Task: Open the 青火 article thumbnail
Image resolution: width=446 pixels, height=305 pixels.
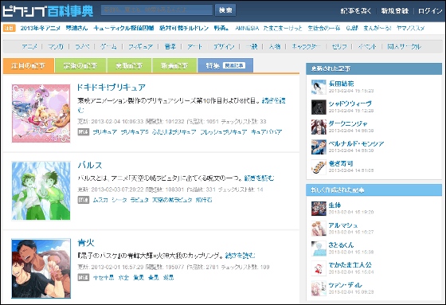Action: click(41, 268)
